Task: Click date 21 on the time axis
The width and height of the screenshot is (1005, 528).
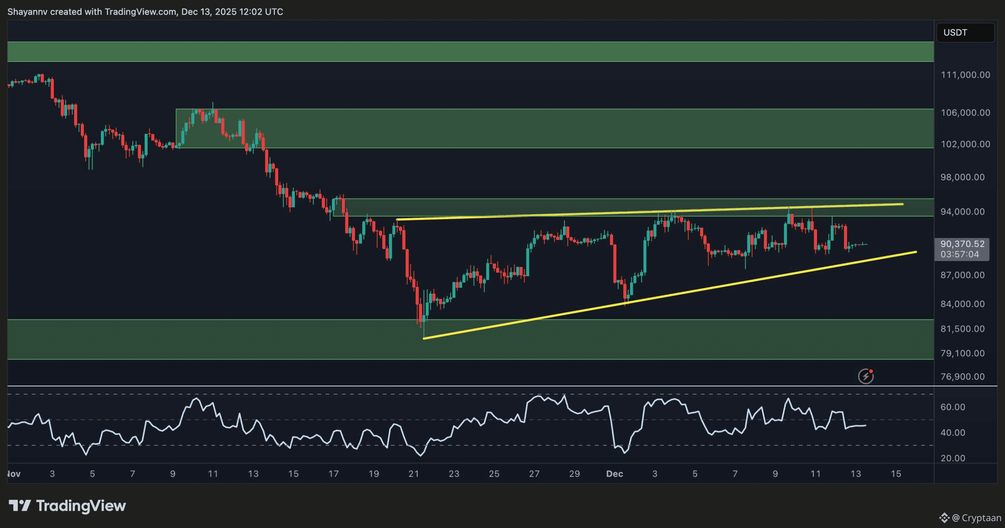Action: click(x=413, y=474)
